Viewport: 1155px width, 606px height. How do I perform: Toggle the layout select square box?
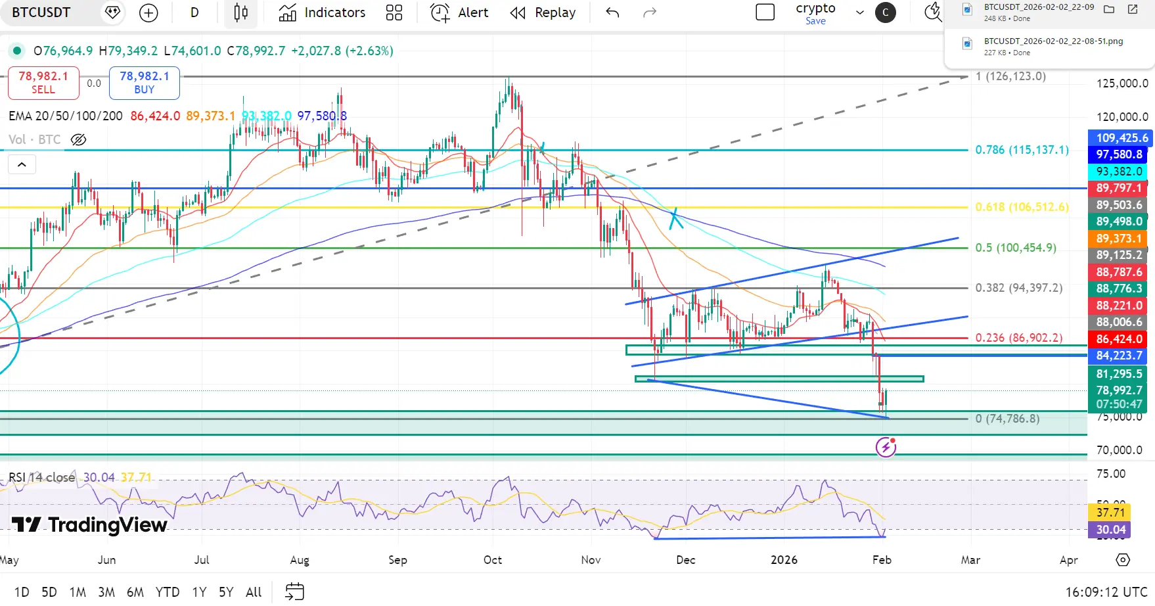pos(765,12)
